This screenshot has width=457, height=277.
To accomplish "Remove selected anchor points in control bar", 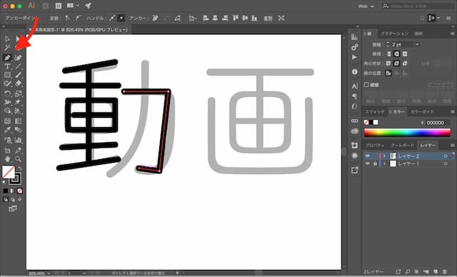I will point(156,18).
